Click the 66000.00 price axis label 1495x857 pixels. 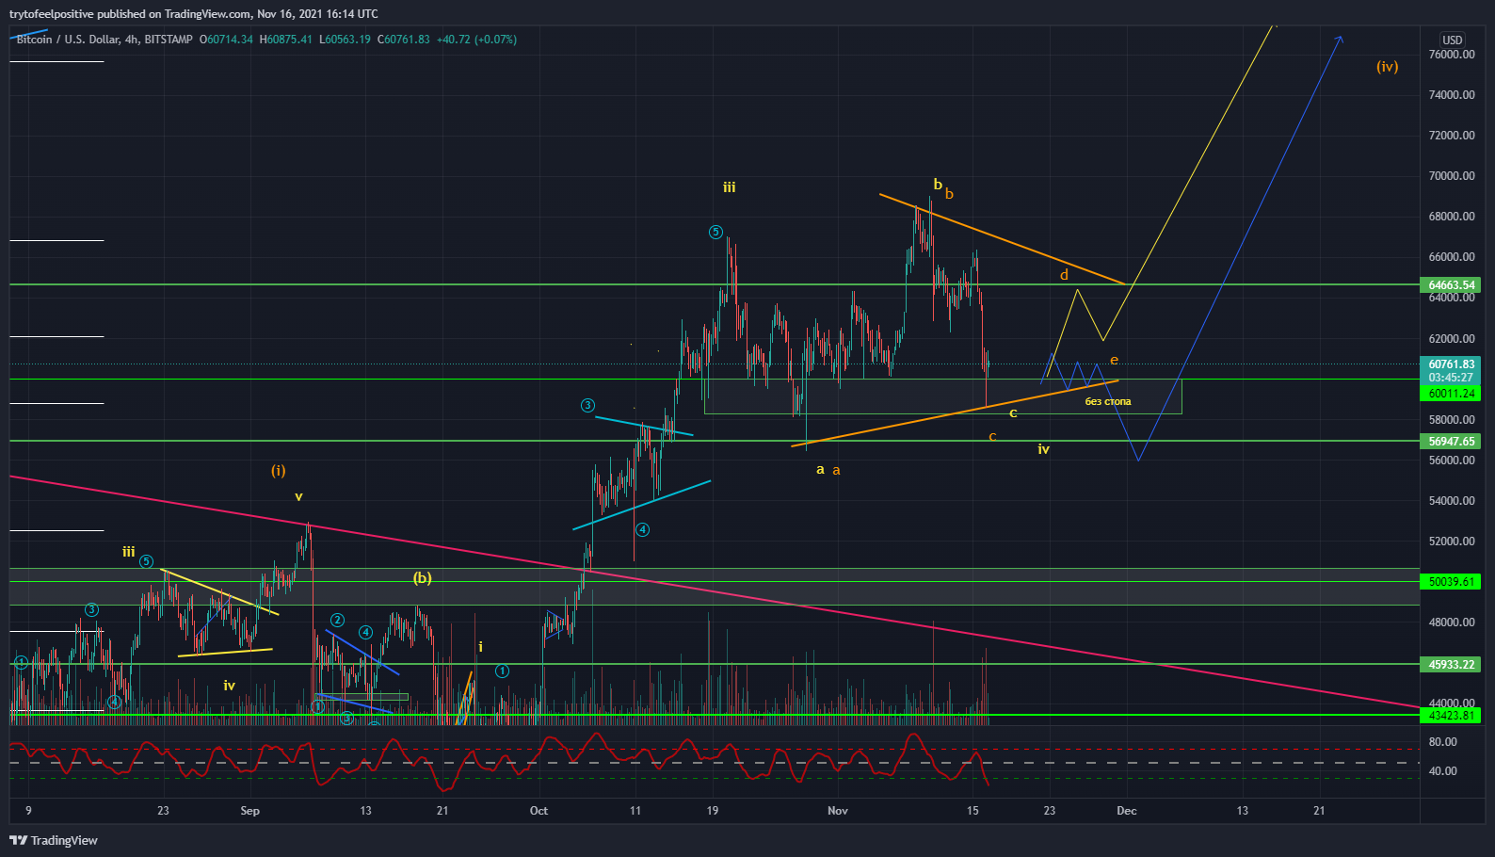[x=1452, y=257]
